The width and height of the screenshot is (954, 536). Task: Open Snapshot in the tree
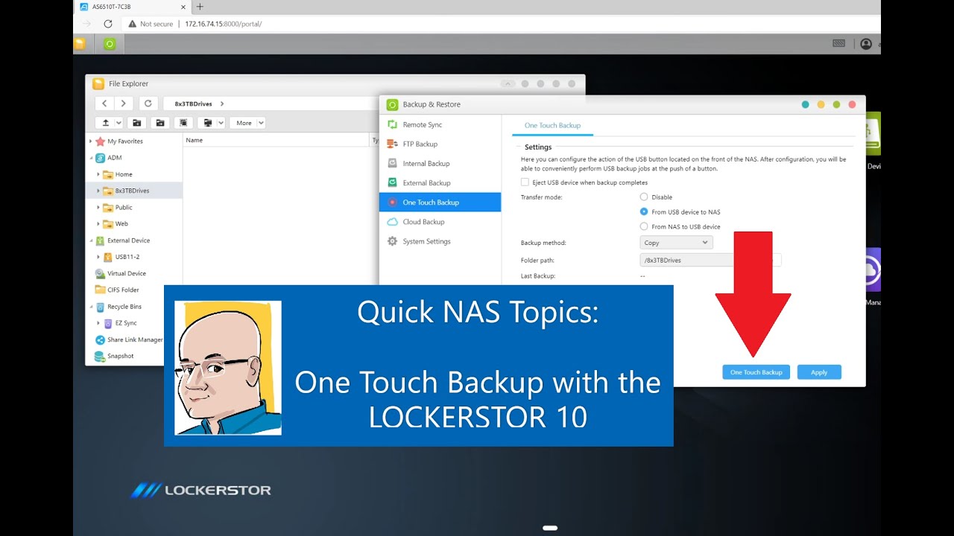coord(120,356)
